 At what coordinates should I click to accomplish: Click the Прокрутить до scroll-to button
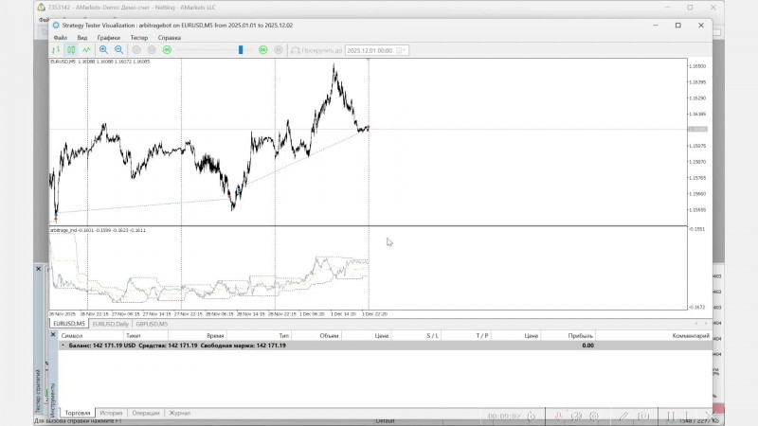(316, 50)
